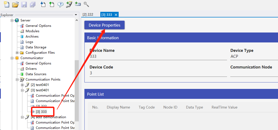Select the [3] 333 tab
The width and height of the screenshot is (278, 130).
107,15
